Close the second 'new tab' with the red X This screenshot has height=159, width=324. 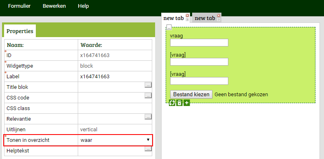[219, 15]
